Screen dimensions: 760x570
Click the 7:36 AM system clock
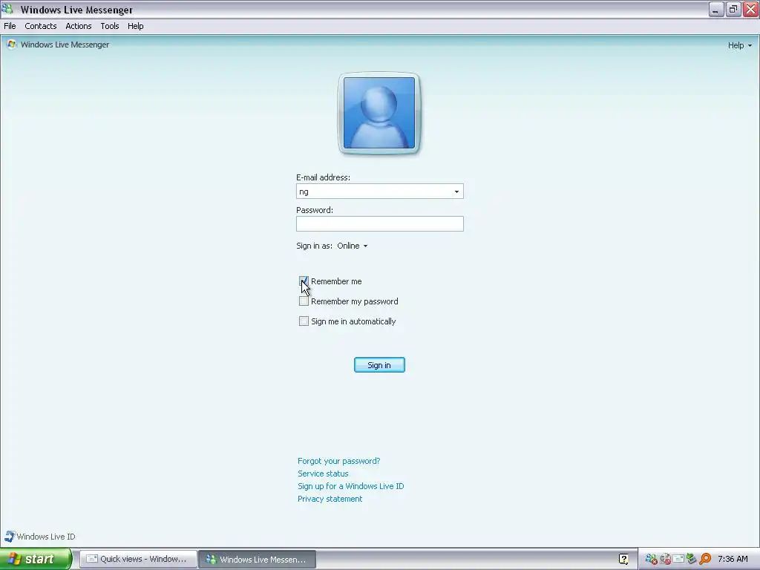click(733, 559)
